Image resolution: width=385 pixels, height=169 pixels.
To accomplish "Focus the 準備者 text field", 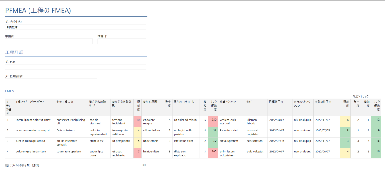I will [x=49, y=41].
